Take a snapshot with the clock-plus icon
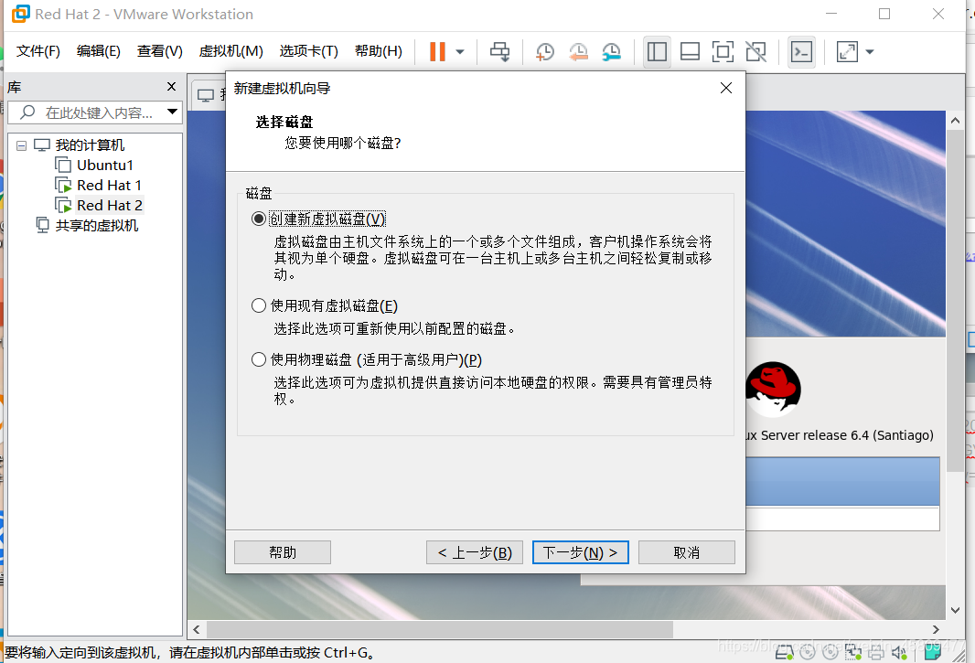The width and height of the screenshot is (975, 663). click(x=545, y=51)
